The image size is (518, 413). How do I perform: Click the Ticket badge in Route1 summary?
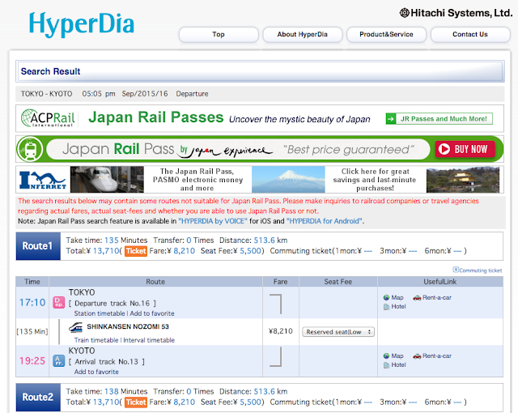pos(136,251)
